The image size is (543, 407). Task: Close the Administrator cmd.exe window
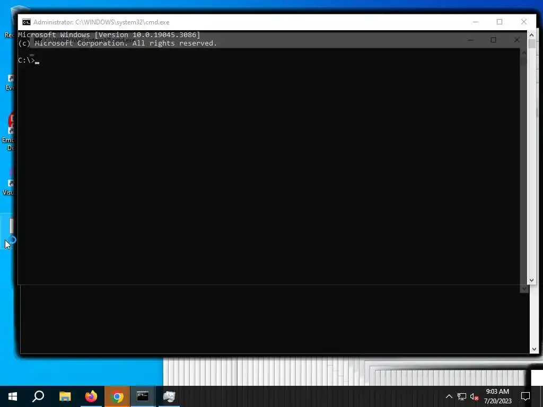pyautogui.click(x=524, y=22)
